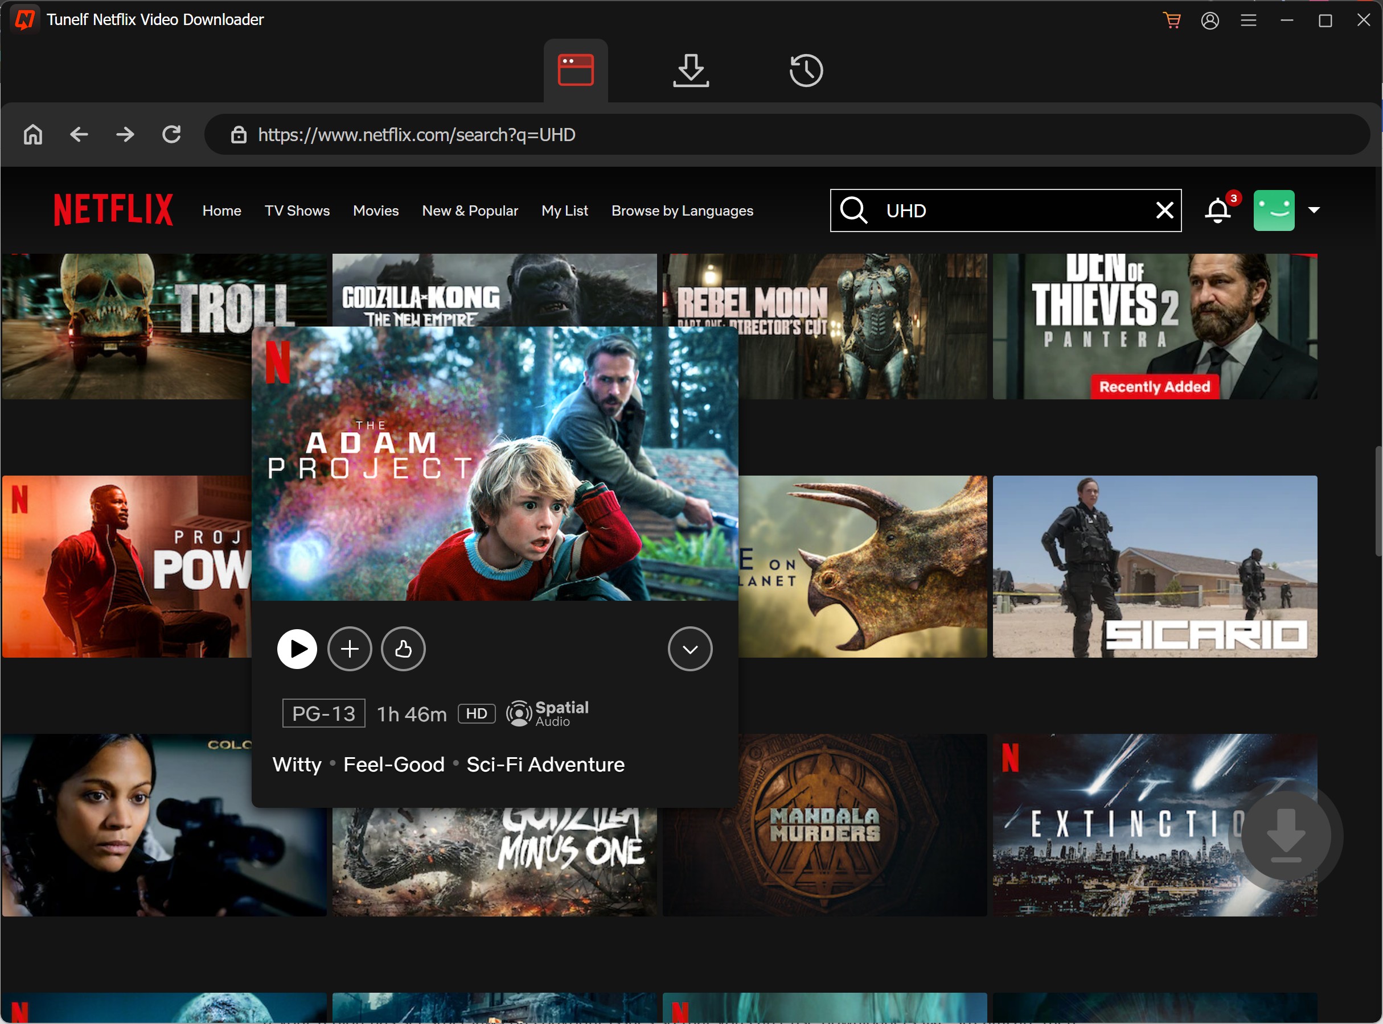Open Movies section
The height and width of the screenshot is (1024, 1383).
pyautogui.click(x=376, y=210)
